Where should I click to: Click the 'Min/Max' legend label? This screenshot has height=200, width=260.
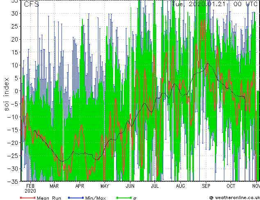tap(96, 198)
